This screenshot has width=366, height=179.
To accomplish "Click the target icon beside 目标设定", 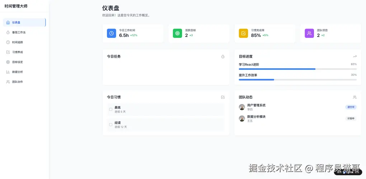I will coord(8,62).
